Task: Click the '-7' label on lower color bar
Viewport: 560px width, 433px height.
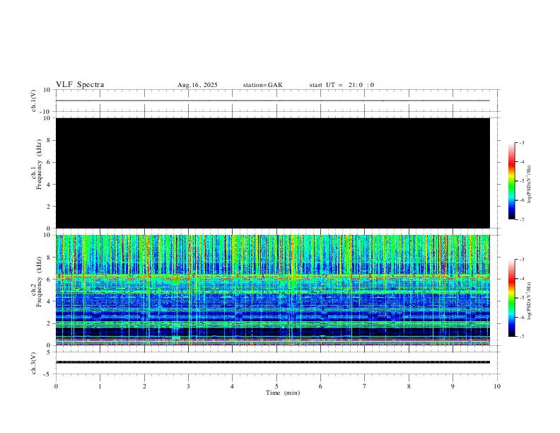Action: (x=521, y=337)
